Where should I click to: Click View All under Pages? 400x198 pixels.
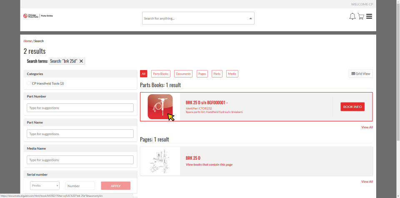click(367, 182)
